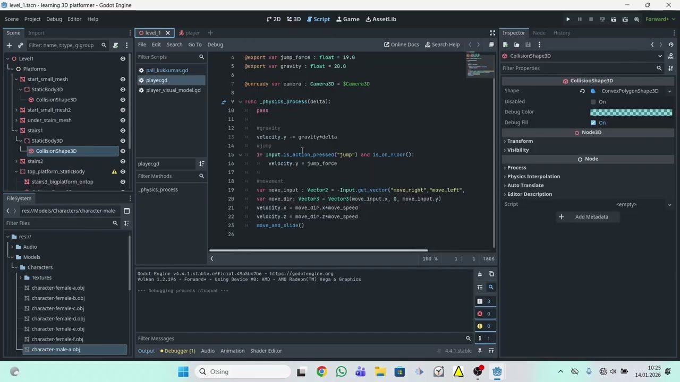
Task: Toggle Debug Fill checkbox
Action: [593, 123]
